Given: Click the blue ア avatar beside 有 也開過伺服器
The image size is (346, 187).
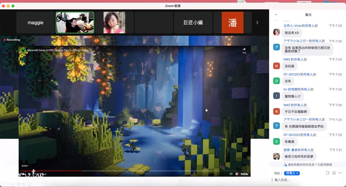Looking at the screenshot, I should click(276, 126).
